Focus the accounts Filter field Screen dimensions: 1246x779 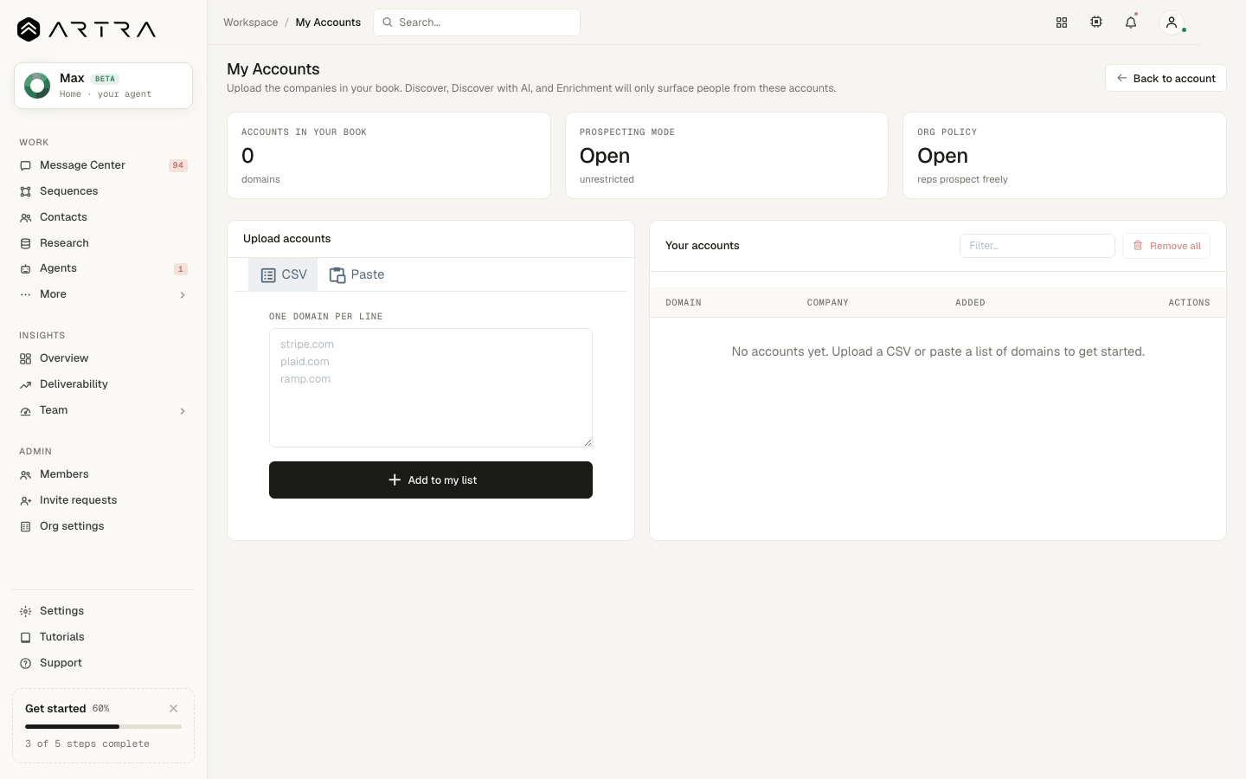(1037, 246)
